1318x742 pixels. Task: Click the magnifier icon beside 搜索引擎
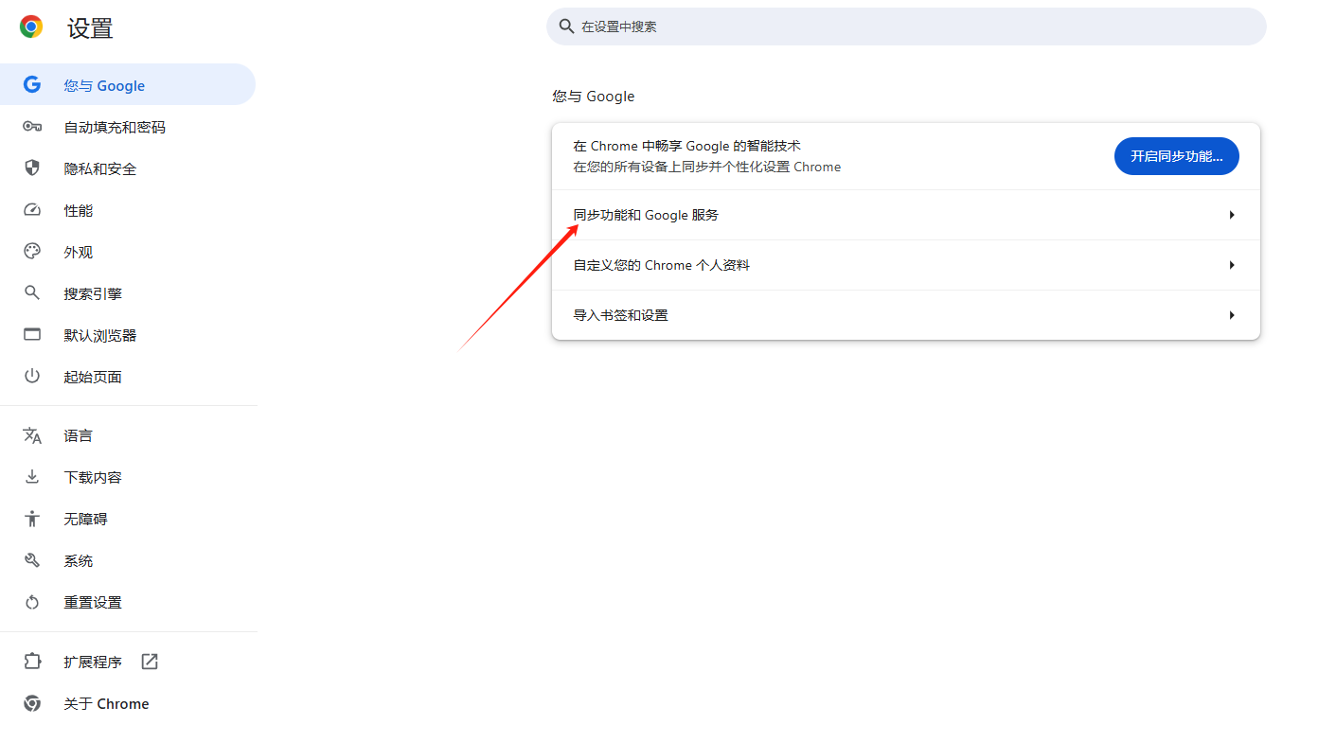(x=32, y=293)
